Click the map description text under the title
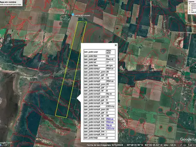Image resolution: width=196 pixels, height=147 pixels. (x=11, y=4)
